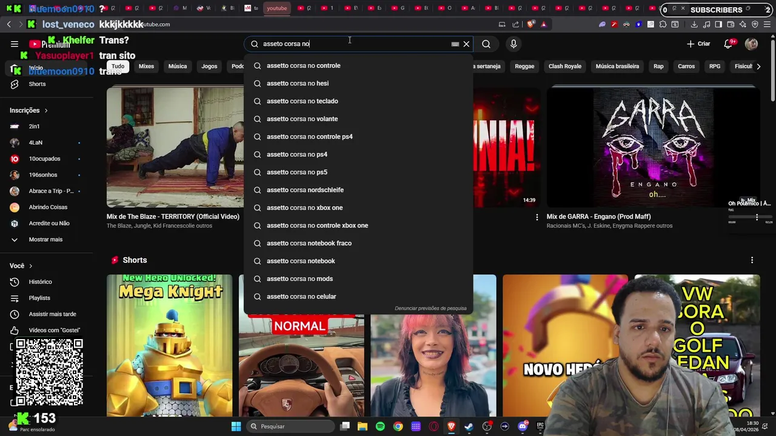Select suggestion assetto corsa no ps5

358,172
